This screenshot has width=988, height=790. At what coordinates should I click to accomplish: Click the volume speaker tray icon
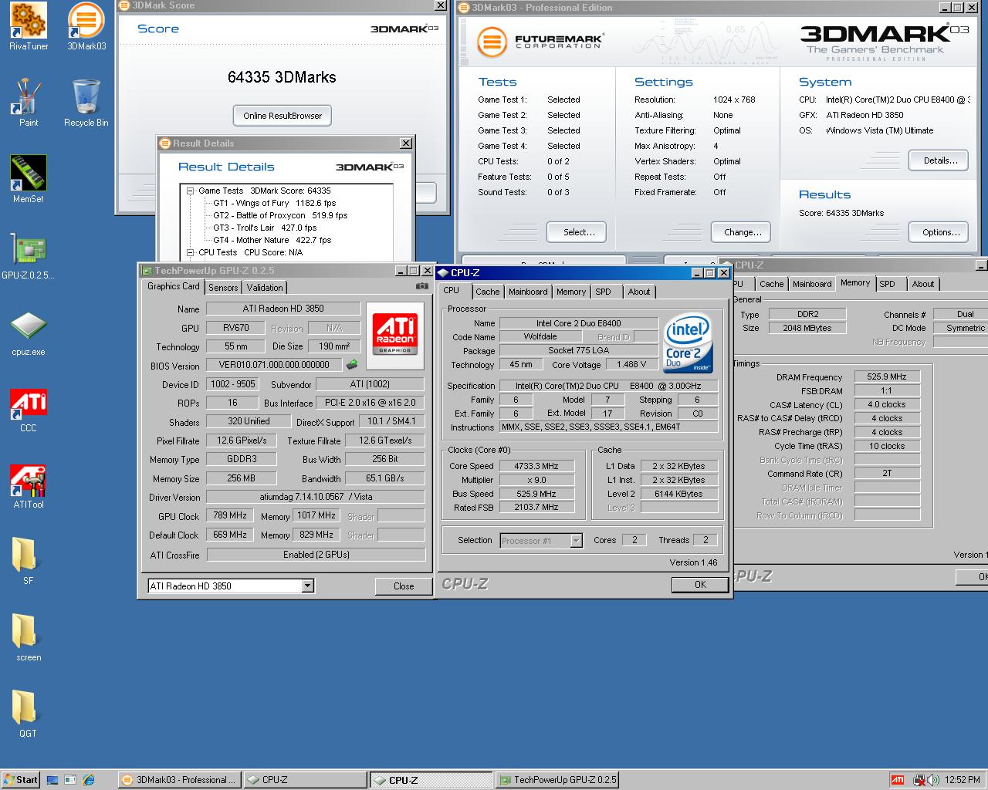(933, 780)
